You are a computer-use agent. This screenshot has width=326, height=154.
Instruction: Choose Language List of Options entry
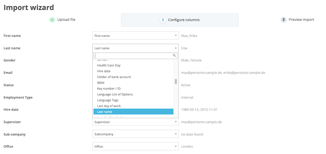point(115,95)
